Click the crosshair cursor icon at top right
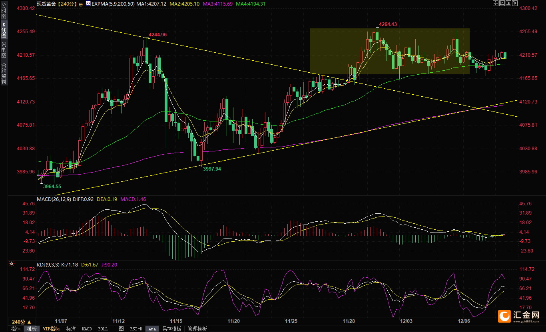The image size is (546, 332). [496, 3]
